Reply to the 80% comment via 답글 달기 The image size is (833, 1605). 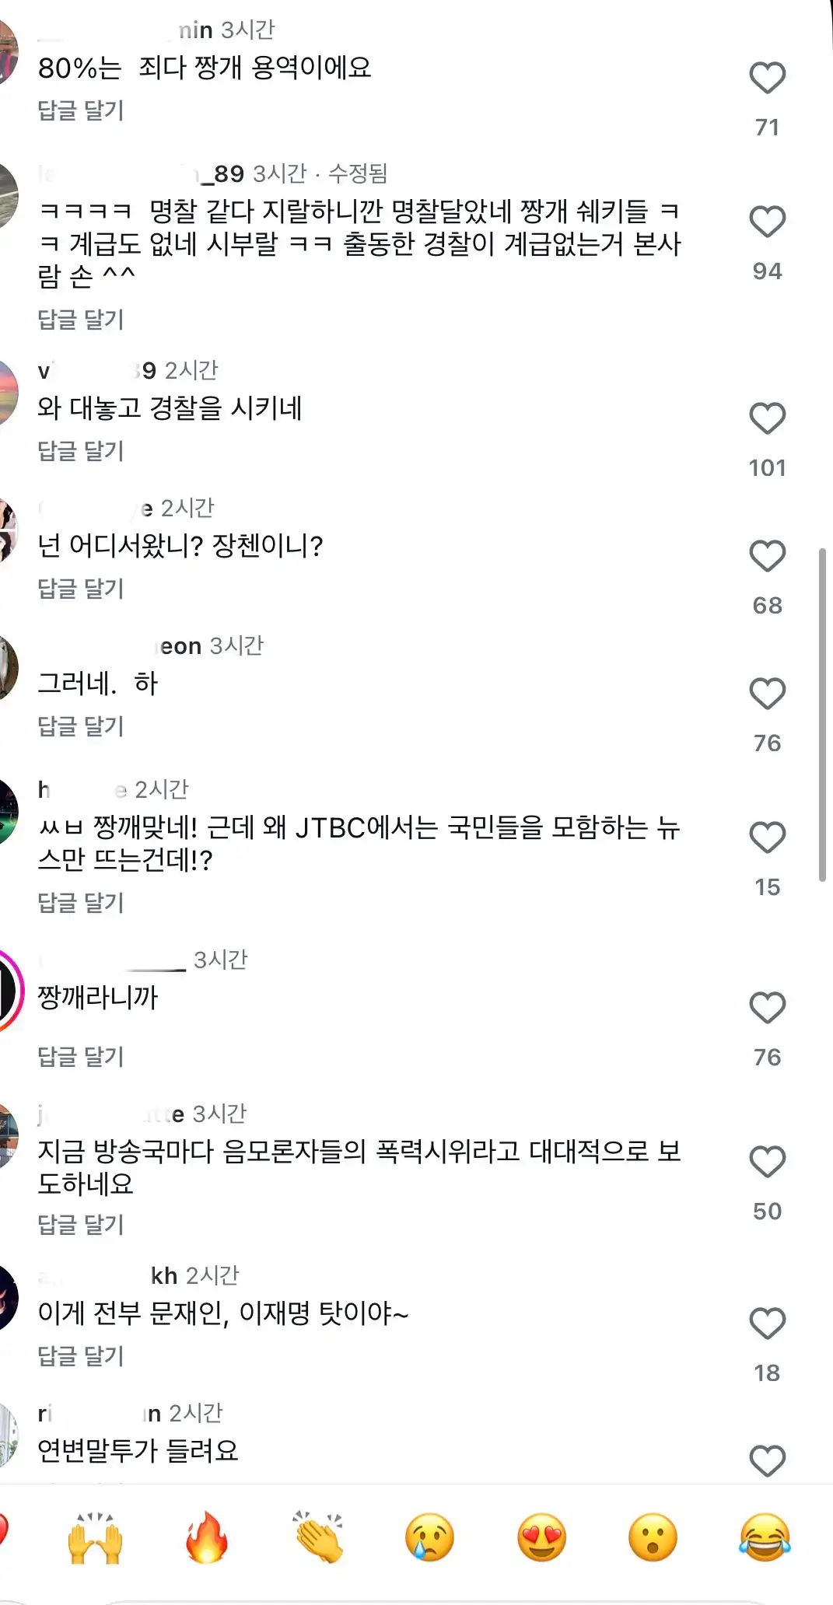[x=81, y=110]
